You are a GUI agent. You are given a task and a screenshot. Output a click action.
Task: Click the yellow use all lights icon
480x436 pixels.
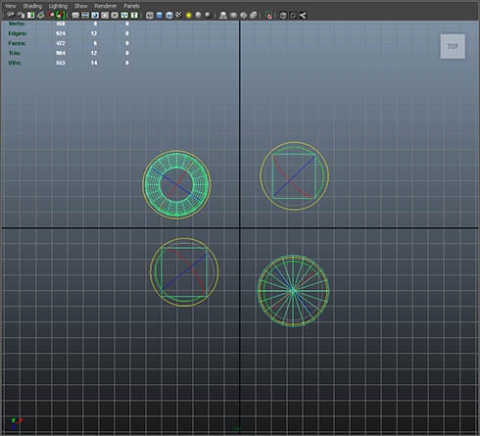point(188,15)
